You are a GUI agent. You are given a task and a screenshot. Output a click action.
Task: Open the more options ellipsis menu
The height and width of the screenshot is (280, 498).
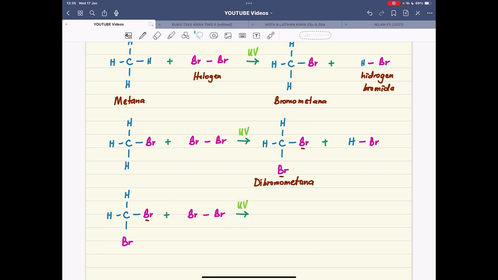coord(430,13)
